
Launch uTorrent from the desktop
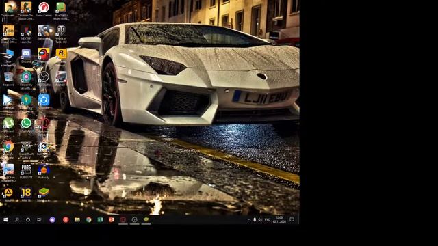[x=8, y=123]
